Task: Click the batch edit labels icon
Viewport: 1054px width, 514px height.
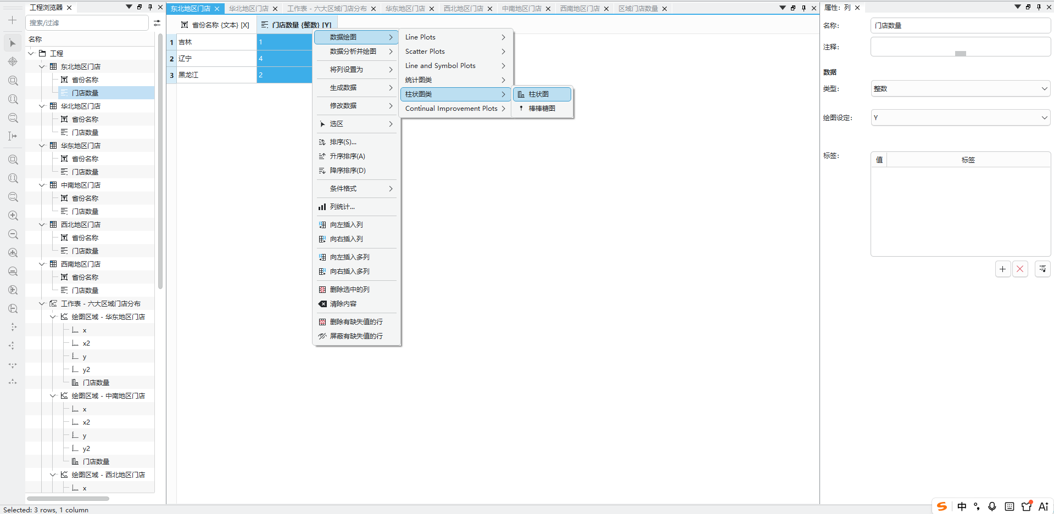Action: [1042, 269]
